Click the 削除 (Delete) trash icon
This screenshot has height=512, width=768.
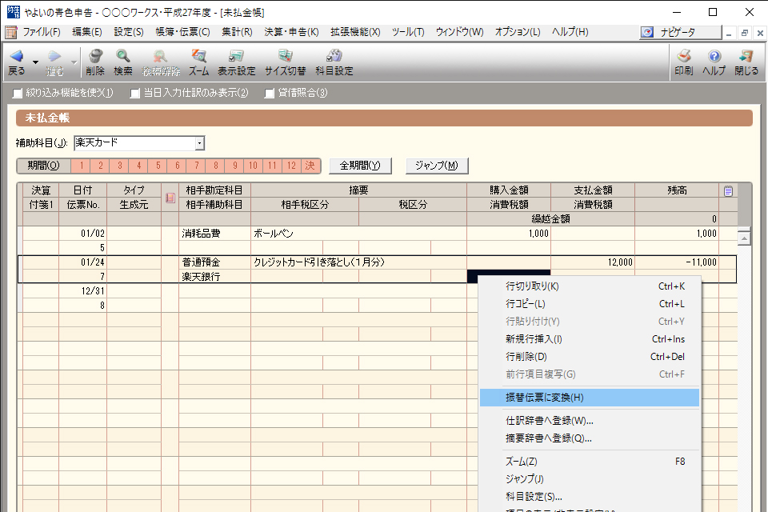tap(95, 62)
